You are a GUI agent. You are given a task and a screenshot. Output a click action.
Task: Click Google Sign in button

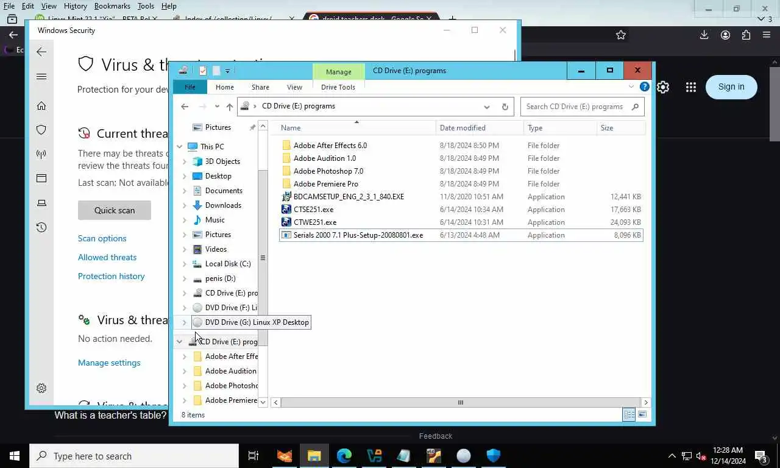(x=731, y=87)
